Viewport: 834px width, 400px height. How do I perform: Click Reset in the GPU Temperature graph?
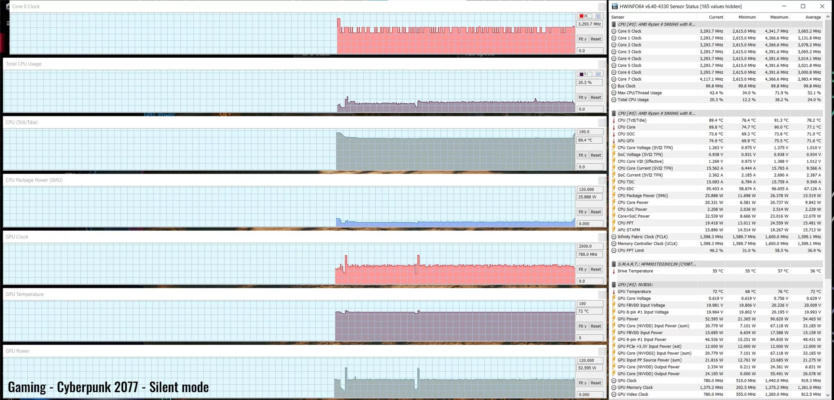(x=596, y=326)
